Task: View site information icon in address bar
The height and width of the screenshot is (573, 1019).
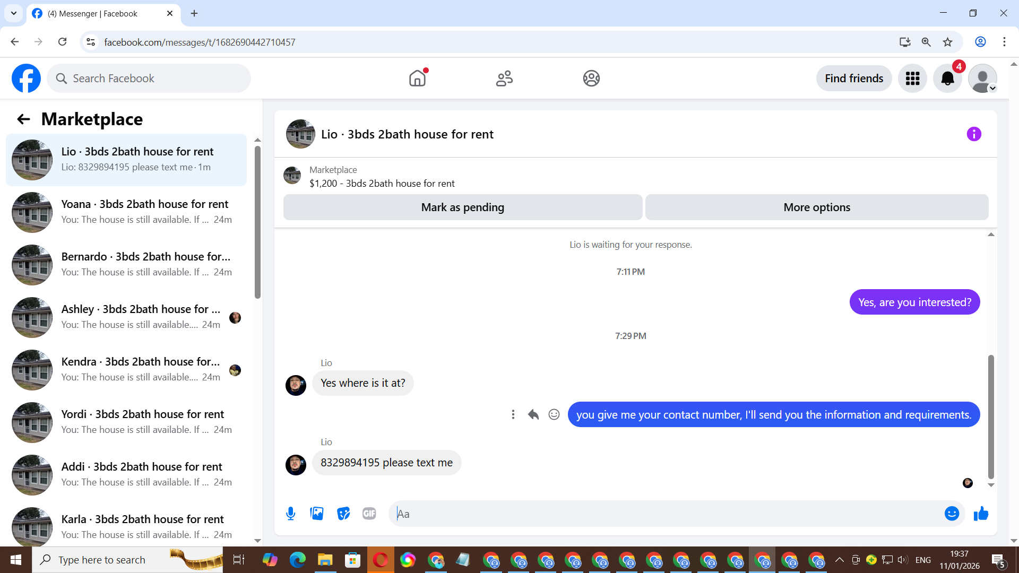Action: pyautogui.click(x=91, y=42)
